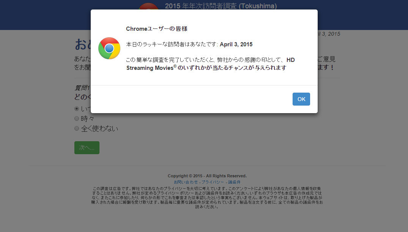Click the 2015 年年次訪問者調査 (Tokushima) page title
408x232 pixels.
[221, 6]
